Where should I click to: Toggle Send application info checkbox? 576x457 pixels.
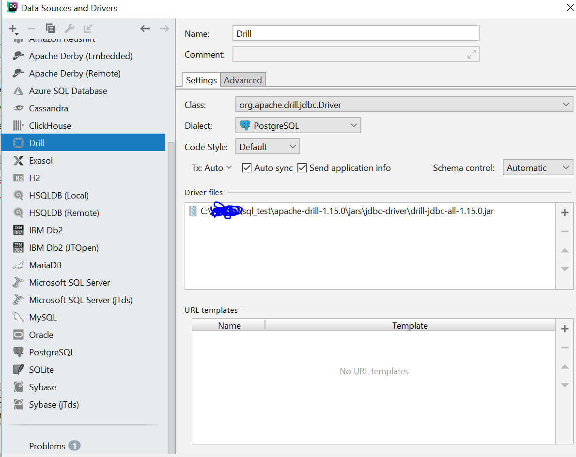302,168
